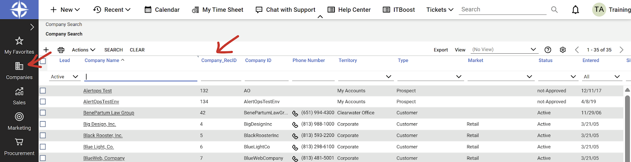Open the Sales module icon

pos(19,92)
